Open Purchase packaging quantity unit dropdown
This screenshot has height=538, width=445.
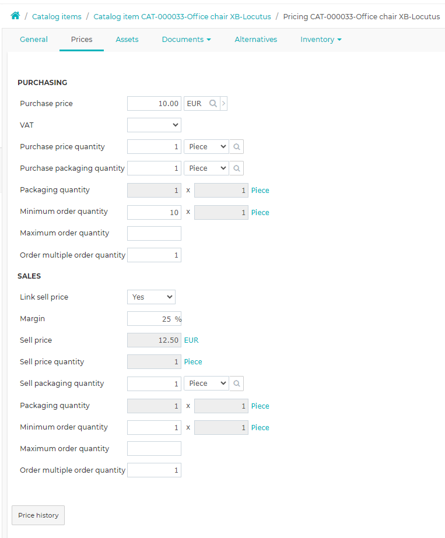(x=206, y=168)
